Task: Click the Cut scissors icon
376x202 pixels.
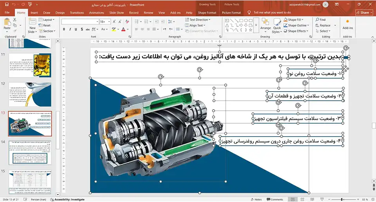Action: click(14, 20)
